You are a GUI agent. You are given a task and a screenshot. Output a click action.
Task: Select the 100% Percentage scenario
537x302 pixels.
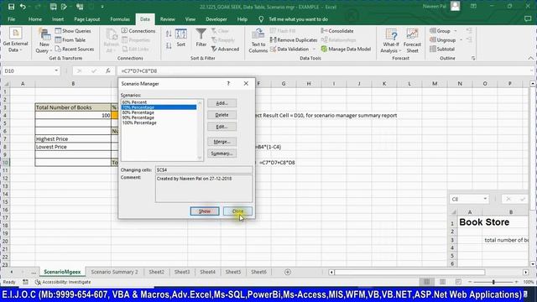coord(159,123)
